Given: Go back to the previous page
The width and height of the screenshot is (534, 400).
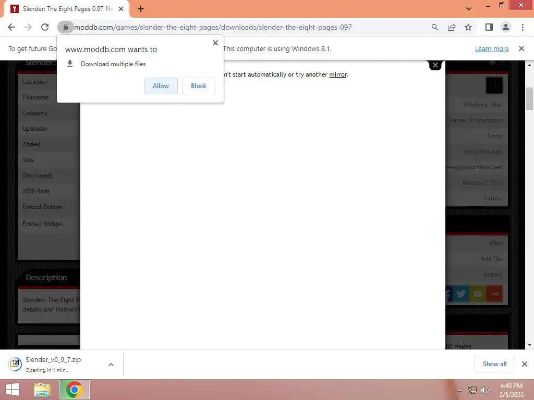Looking at the screenshot, I should pos(11,27).
